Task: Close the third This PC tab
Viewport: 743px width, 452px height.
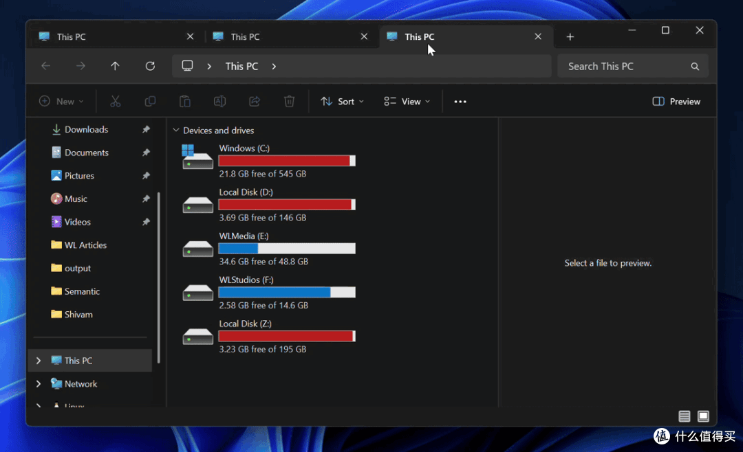Action: [x=538, y=36]
